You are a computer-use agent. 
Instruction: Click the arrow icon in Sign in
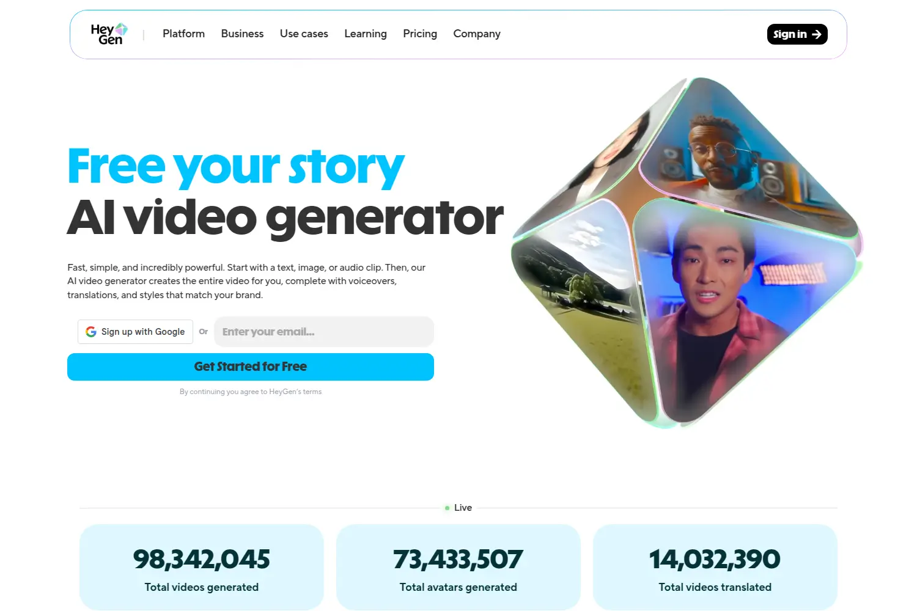pyautogui.click(x=816, y=34)
